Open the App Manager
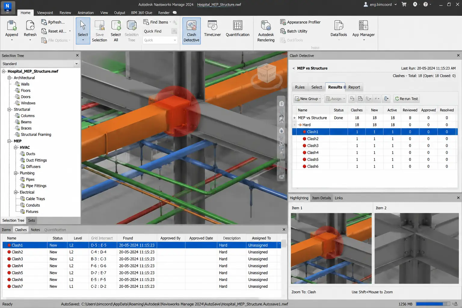Image resolution: width=462 pixels, height=308 pixels. (363, 30)
